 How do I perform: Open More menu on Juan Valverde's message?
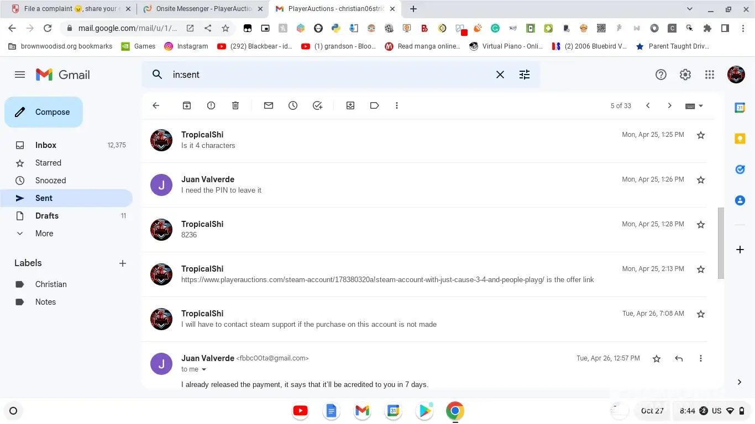coord(701,359)
